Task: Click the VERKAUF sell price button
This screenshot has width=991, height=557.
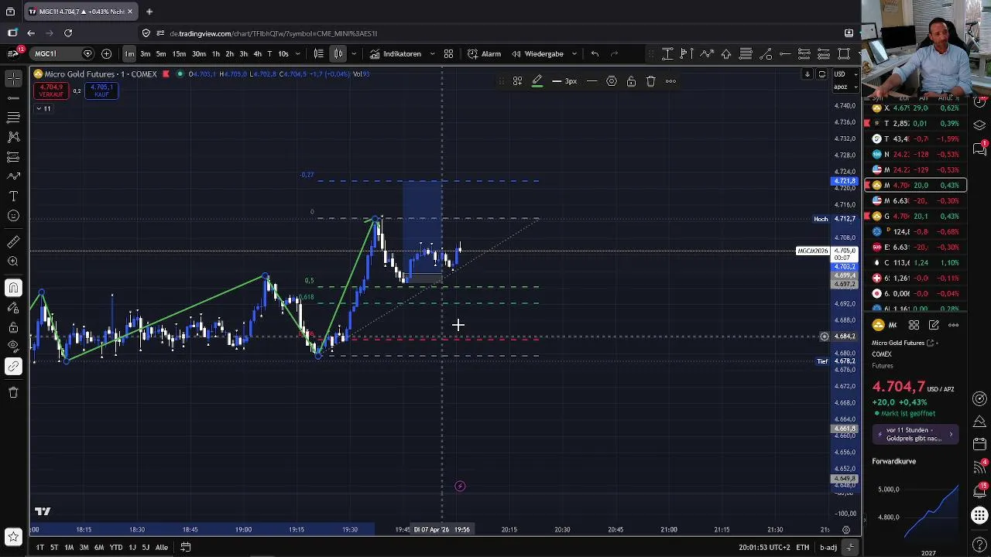Action: pyautogui.click(x=52, y=91)
